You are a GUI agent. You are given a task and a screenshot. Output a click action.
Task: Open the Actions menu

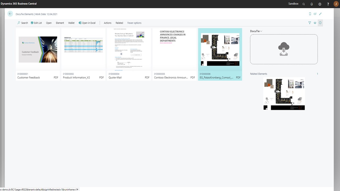click(x=108, y=23)
